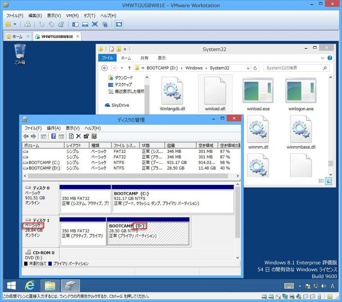The image size is (342, 302).
Task: Select the winmm.dll file
Action: [x=258, y=132]
